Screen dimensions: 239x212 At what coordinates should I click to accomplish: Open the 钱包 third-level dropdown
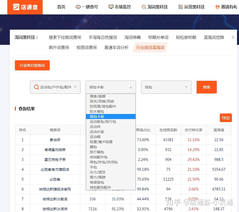(166, 87)
